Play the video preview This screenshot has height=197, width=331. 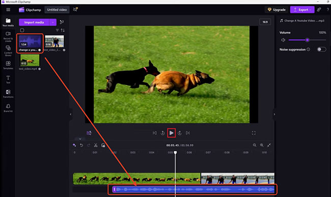pyautogui.click(x=172, y=133)
